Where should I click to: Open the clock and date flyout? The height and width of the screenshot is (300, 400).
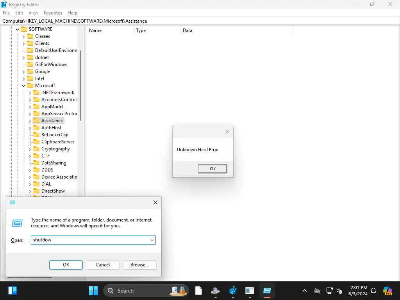358,291
